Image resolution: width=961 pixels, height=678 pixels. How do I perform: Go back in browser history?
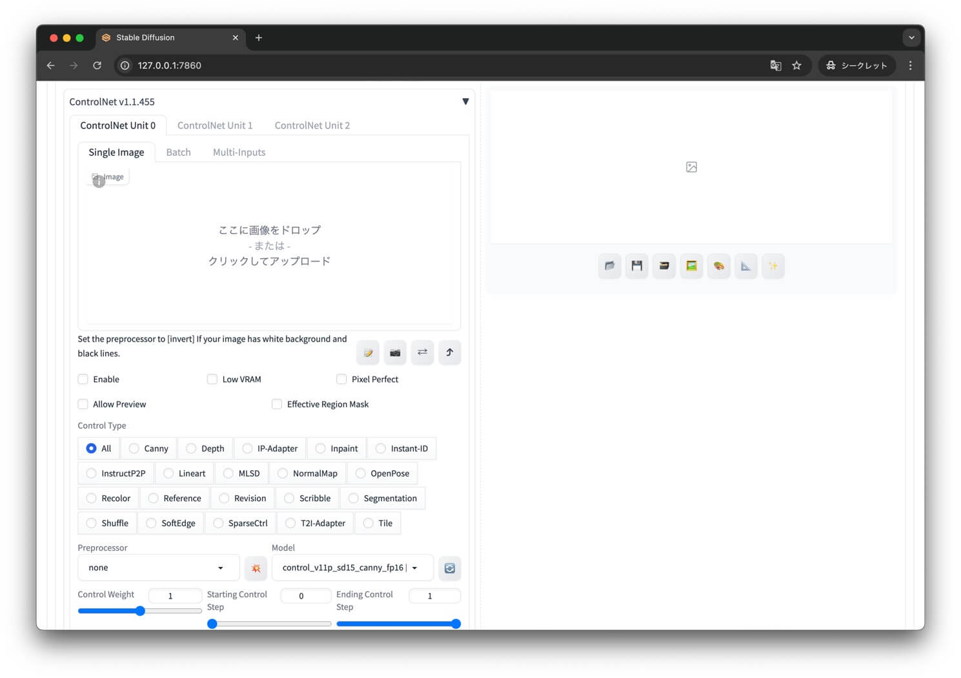click(51, 65)
